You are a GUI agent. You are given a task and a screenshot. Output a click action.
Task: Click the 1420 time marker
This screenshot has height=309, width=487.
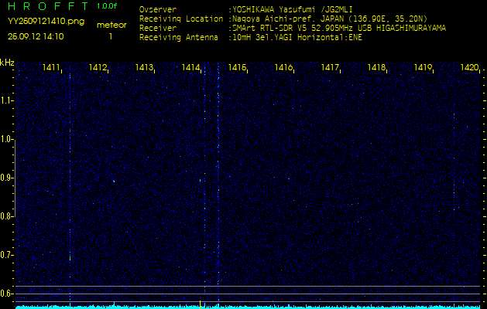coord(469,68)
